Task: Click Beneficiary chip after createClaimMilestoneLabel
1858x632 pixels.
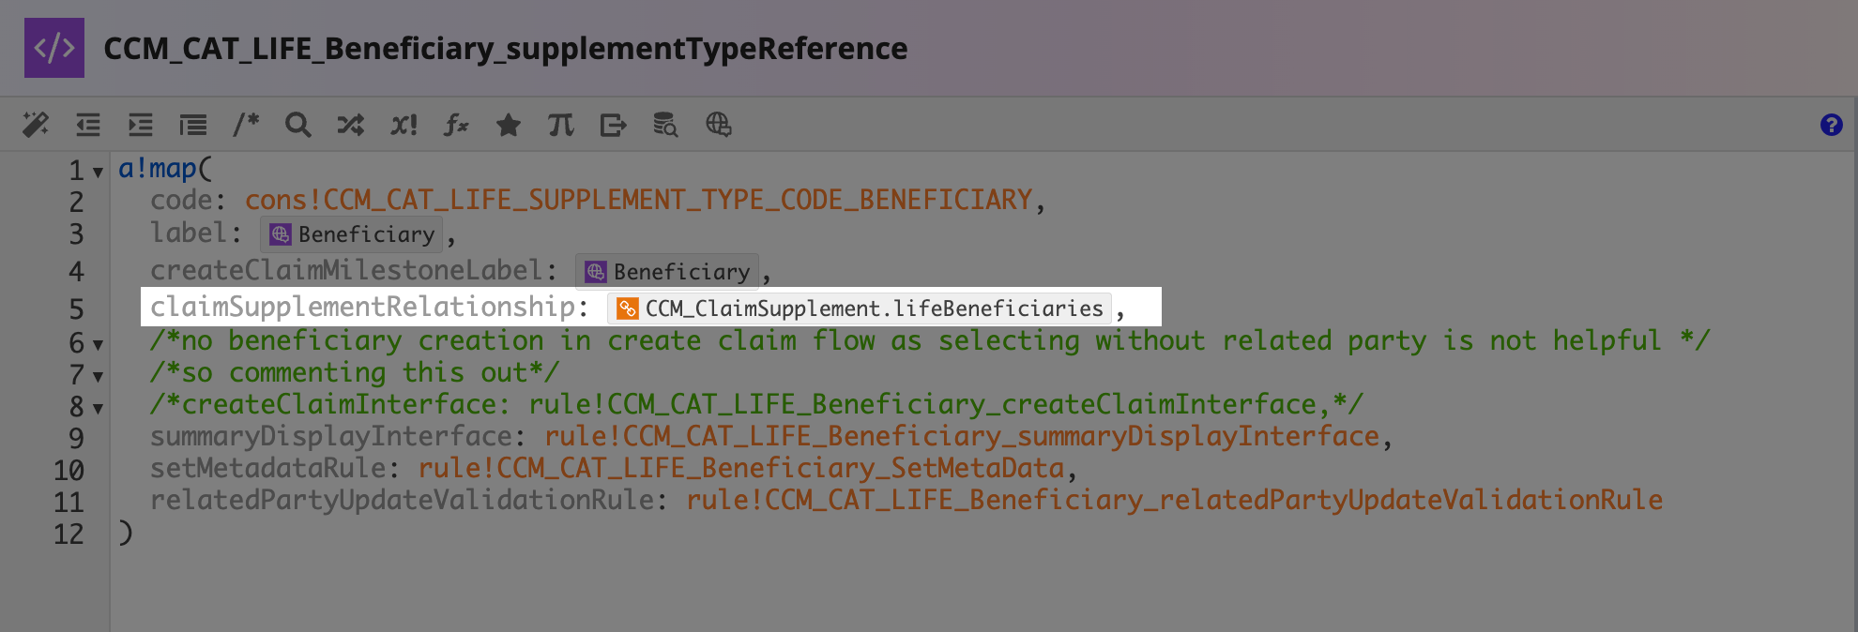Action: (x=666, y=272)
